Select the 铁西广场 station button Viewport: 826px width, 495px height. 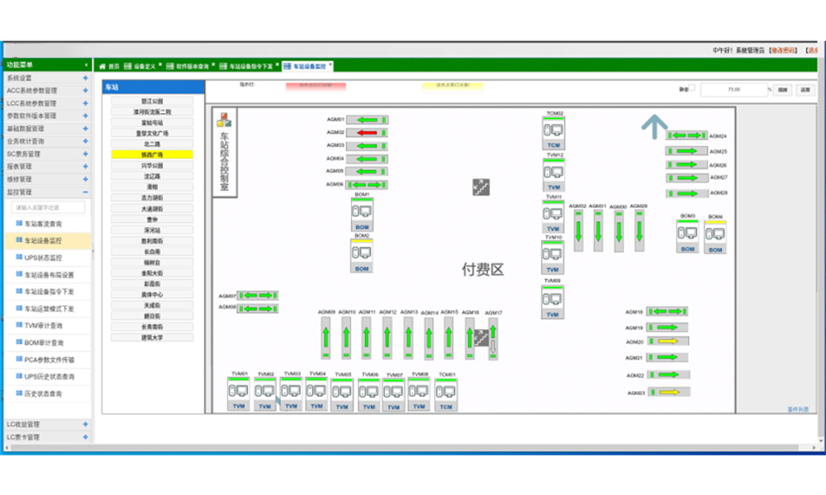click(x=152, y=154)
